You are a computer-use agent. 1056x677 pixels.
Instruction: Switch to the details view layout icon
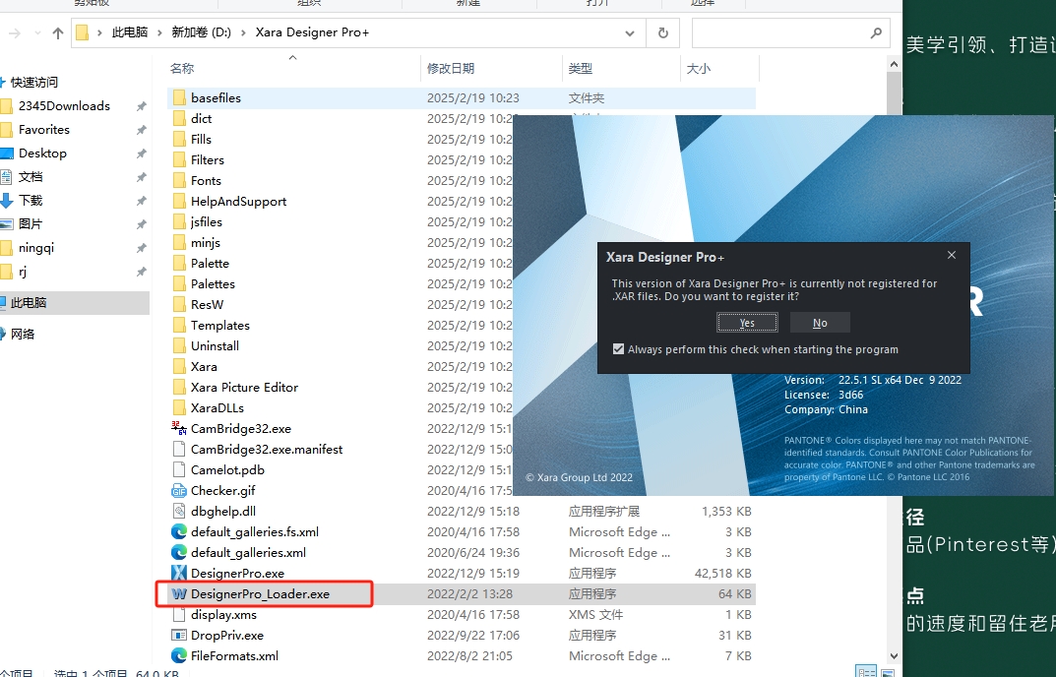(866, 672)
